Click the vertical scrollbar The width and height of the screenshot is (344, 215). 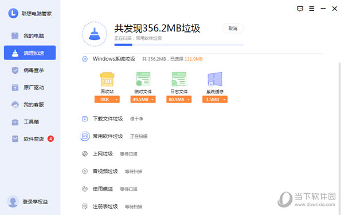[x=339, y=139]
